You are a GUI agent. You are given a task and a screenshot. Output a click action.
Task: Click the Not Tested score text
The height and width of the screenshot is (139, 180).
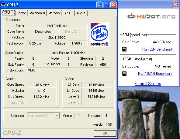(x=163, y=66)
